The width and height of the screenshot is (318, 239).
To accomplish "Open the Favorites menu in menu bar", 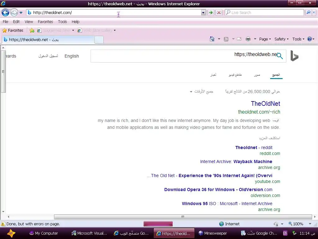I will (x=45, y=22).
